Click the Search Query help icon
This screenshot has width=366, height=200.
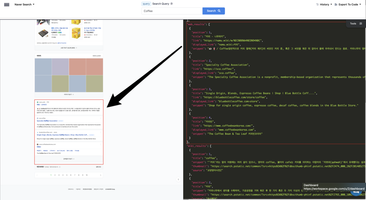171,4
